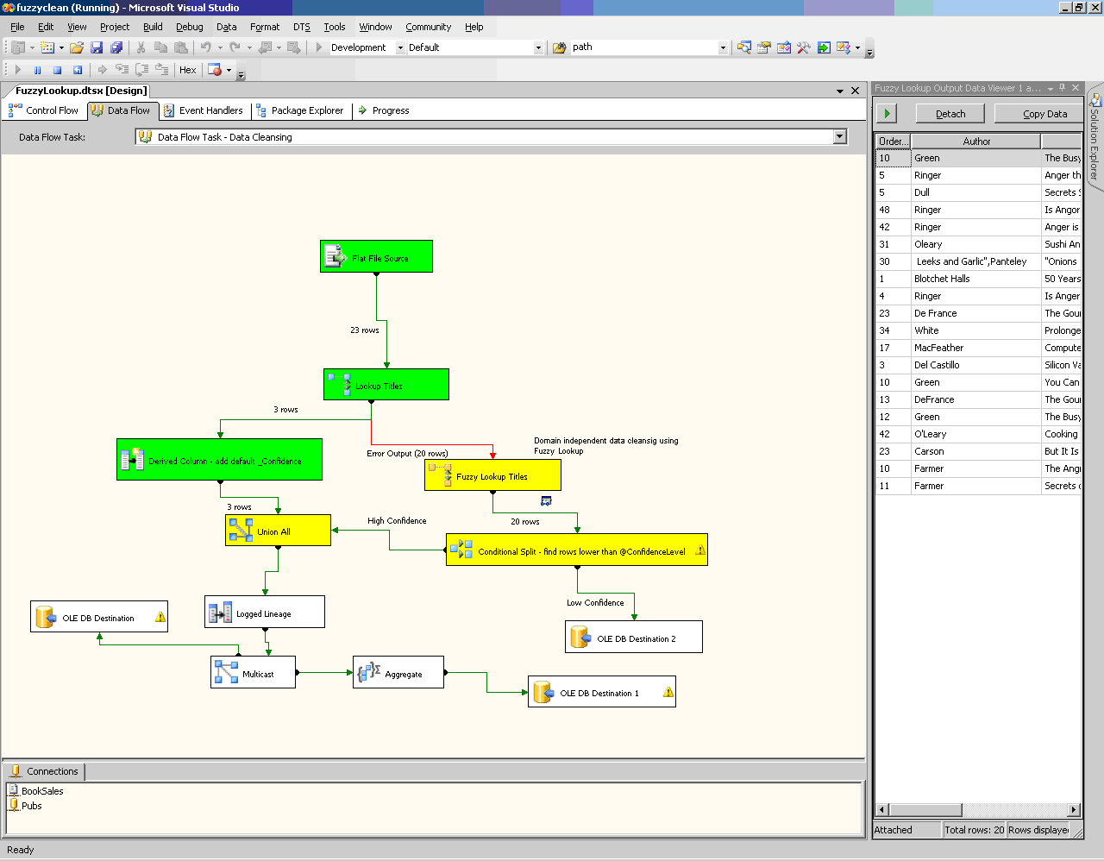The height and width of the screenshot is (861, 1104).
Task: Pause debugging with the Break All icon
Action: [37, 70]
